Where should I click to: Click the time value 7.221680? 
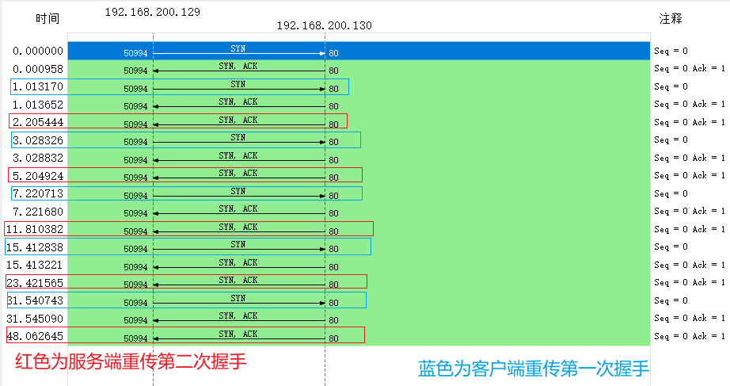click(38, 212)
